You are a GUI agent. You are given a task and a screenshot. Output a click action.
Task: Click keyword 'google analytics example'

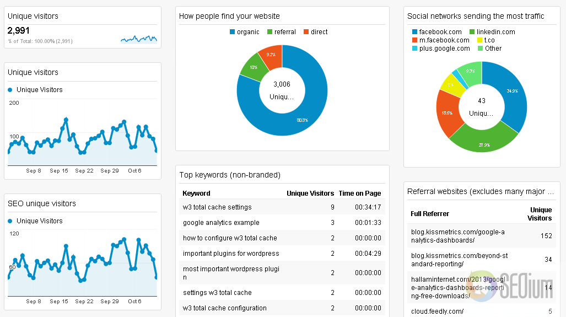(221, 223)
